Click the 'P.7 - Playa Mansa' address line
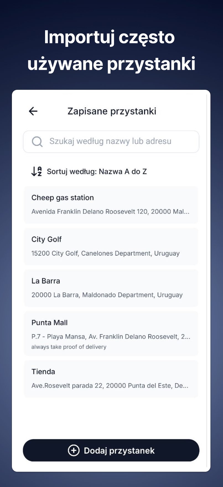This screenshot has width=223, height=487. pos(111,337)
